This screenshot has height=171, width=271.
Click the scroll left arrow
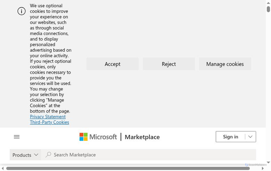(3, 168)
